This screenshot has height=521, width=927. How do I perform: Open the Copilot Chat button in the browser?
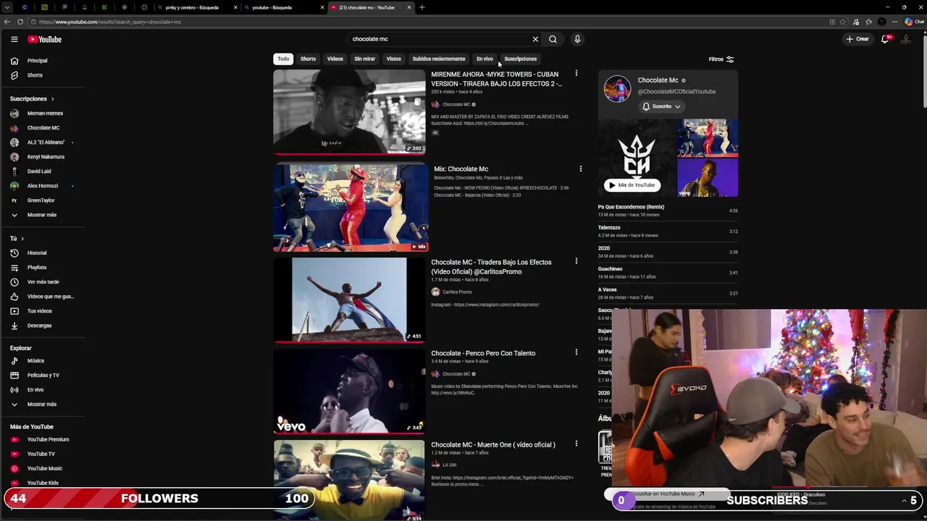tap(913, 22)
